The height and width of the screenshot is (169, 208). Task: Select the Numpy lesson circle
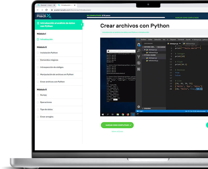(x=38, y=95)
